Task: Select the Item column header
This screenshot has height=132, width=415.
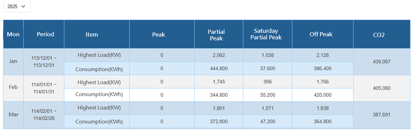Action: click(97, 34)
